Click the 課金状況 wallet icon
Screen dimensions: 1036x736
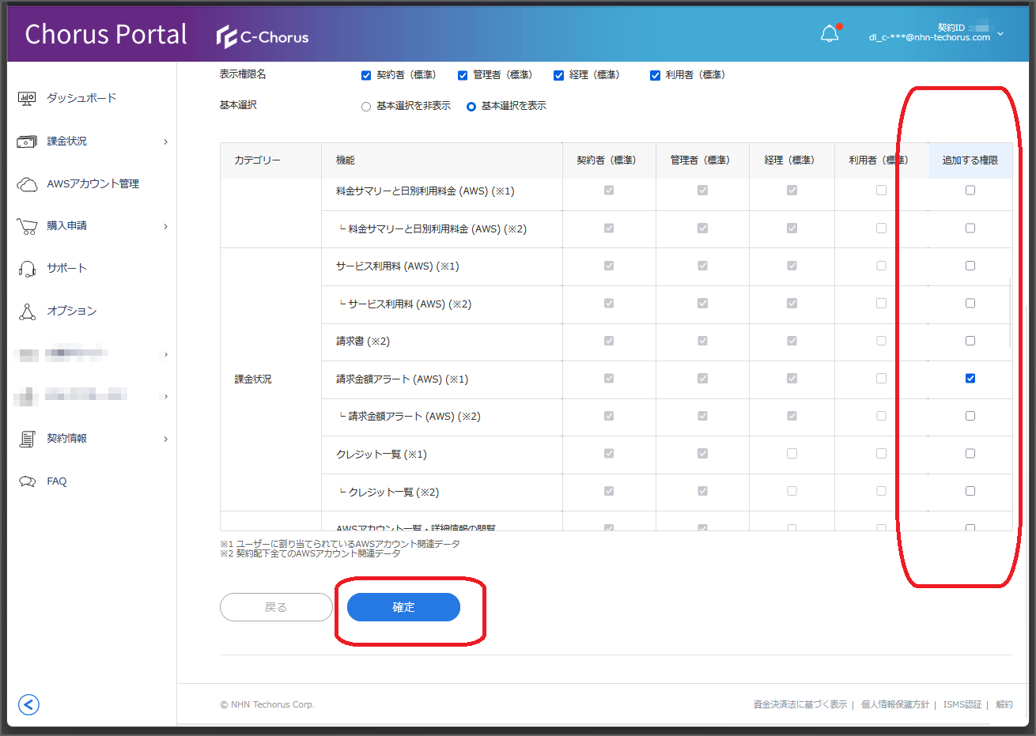tap(27, 142)
